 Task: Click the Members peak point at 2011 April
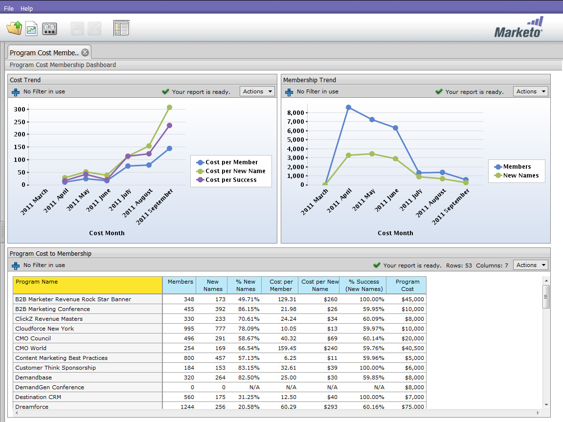point(348,107)
